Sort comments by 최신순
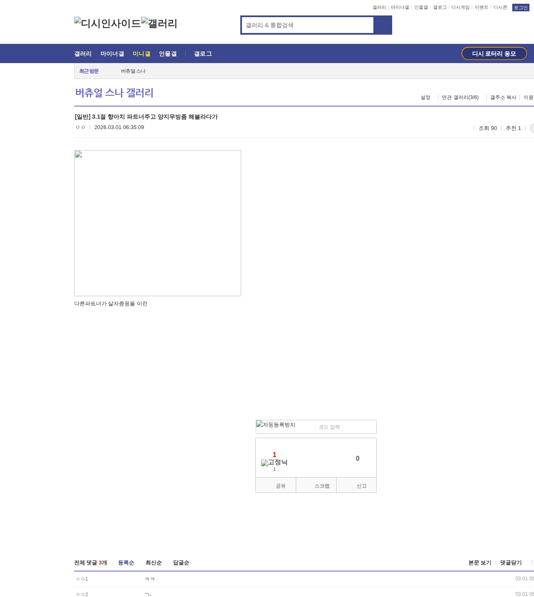Image resolution: width=534 pixels, height=597 pixels. [x=154, y=563]
